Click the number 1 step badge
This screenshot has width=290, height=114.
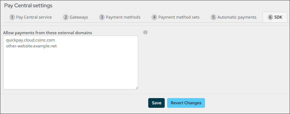[12, 17]
